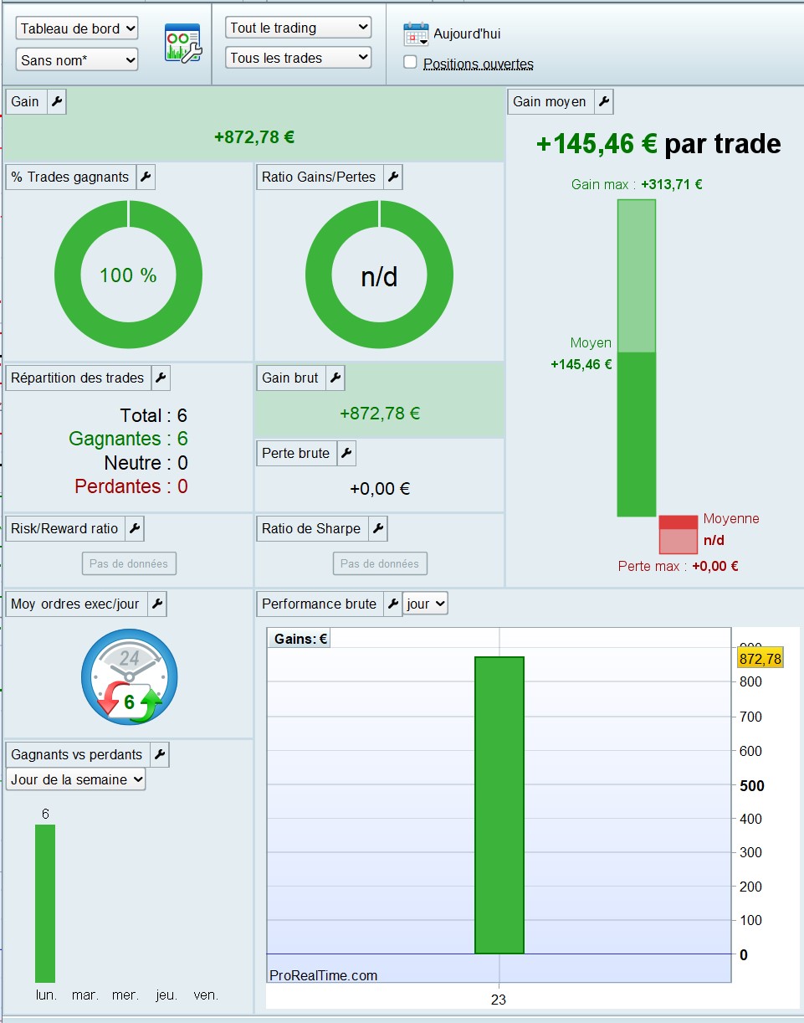Click the Moyenne n/d loss label
This screenshot has width=804, height=1023.
coord(731,530)
